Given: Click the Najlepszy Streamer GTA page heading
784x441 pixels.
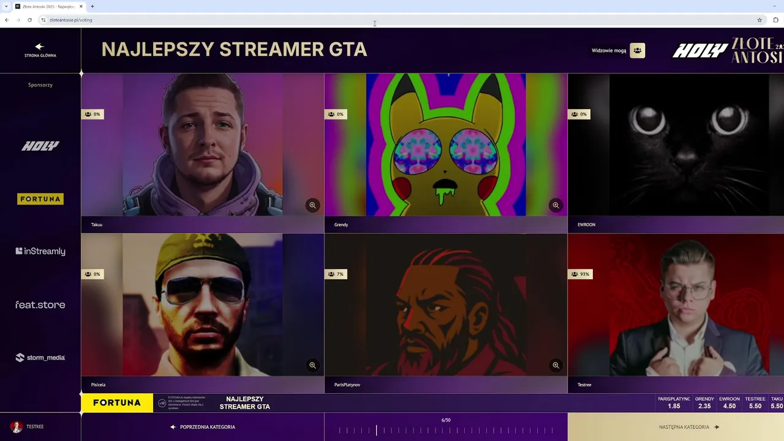Looking at the screenshot, I should (234, 50).
